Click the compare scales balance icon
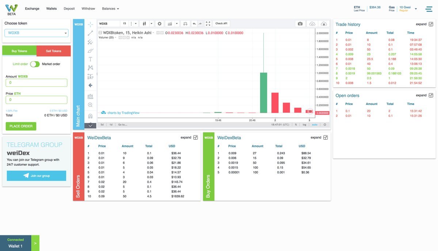 point(185,24)
